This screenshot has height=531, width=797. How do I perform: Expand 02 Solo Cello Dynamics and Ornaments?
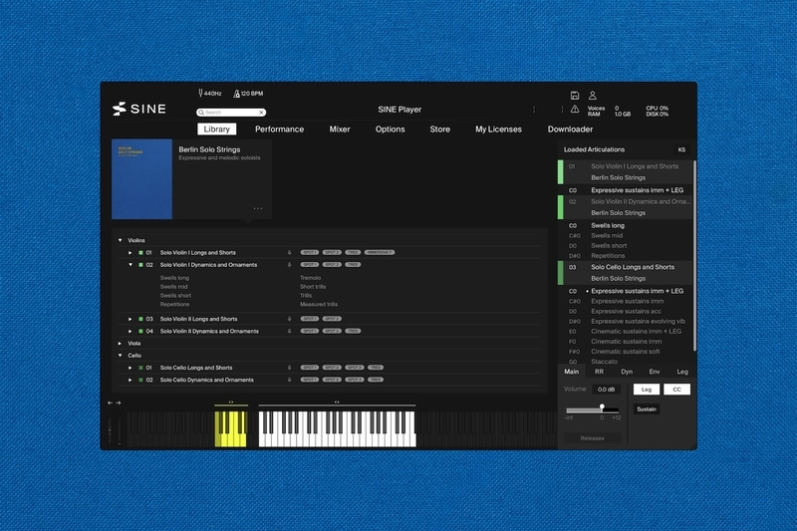point(131,381)
